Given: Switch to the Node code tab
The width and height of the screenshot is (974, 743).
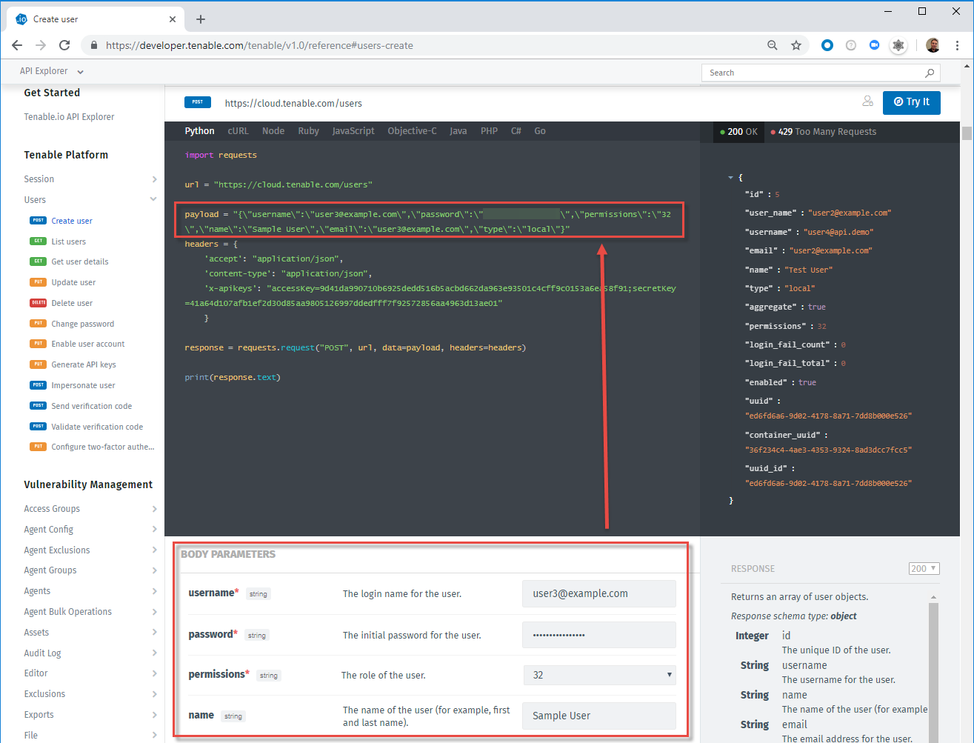Looking at the screenshot, I should pyautogui.click(x=273, y=131).
